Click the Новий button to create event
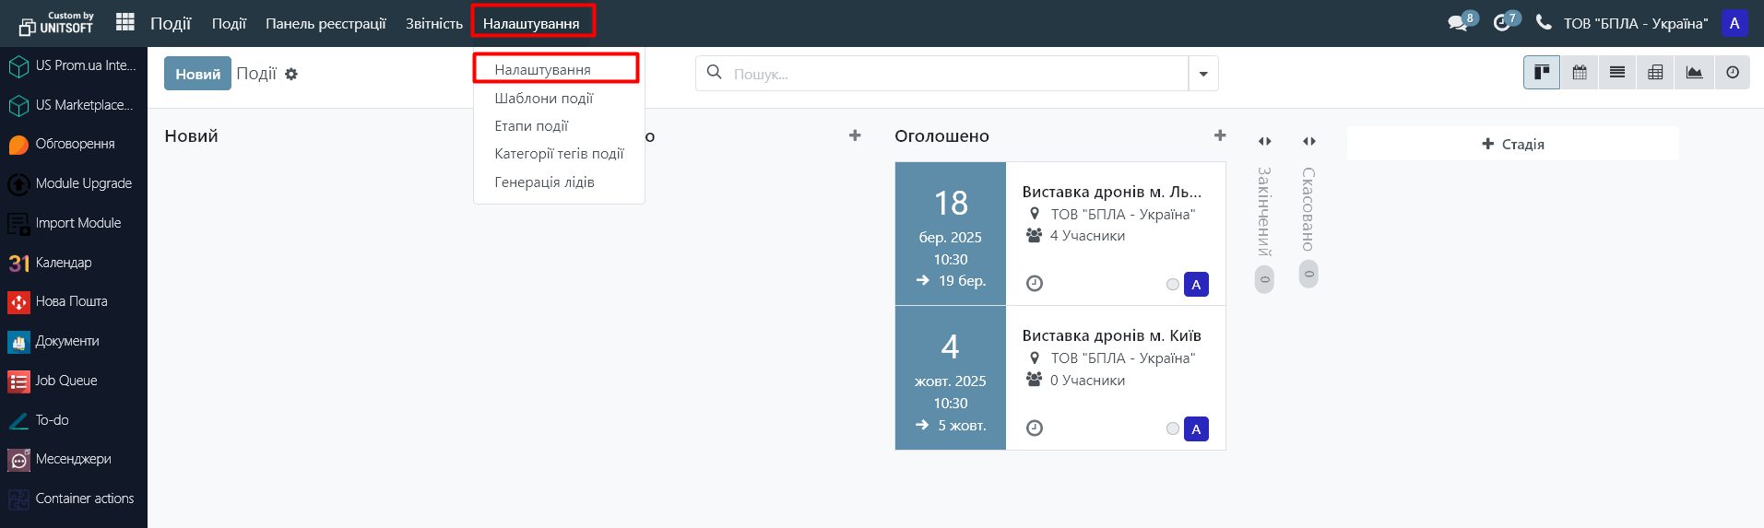1764x528 pixels. click(197, 74)
